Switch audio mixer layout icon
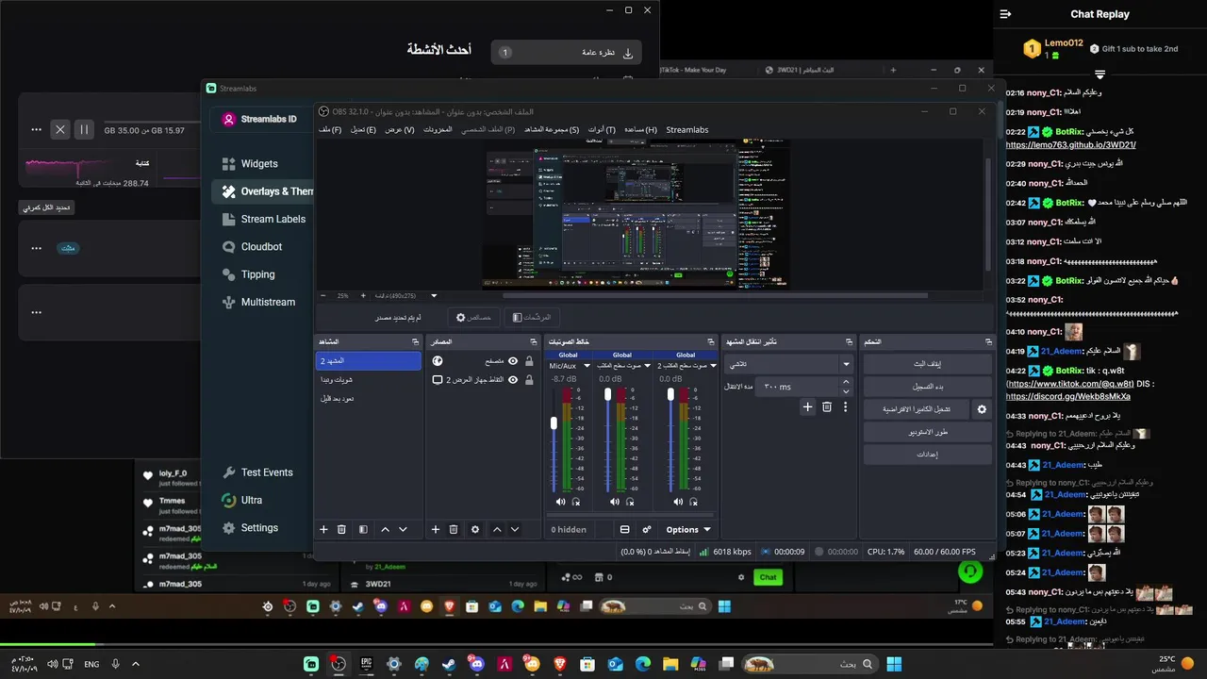Viewport: 1207px width, 679px height. (624, 530)
